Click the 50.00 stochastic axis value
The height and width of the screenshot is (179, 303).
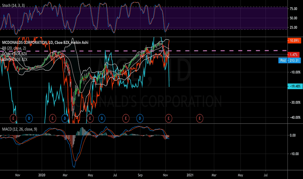pos(294,18)
